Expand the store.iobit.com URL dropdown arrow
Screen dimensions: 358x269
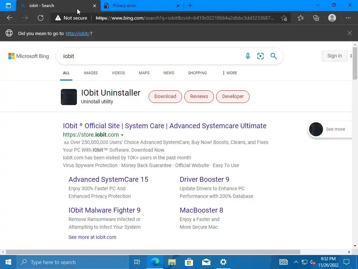pyautogui.click(x=122, y=135)
